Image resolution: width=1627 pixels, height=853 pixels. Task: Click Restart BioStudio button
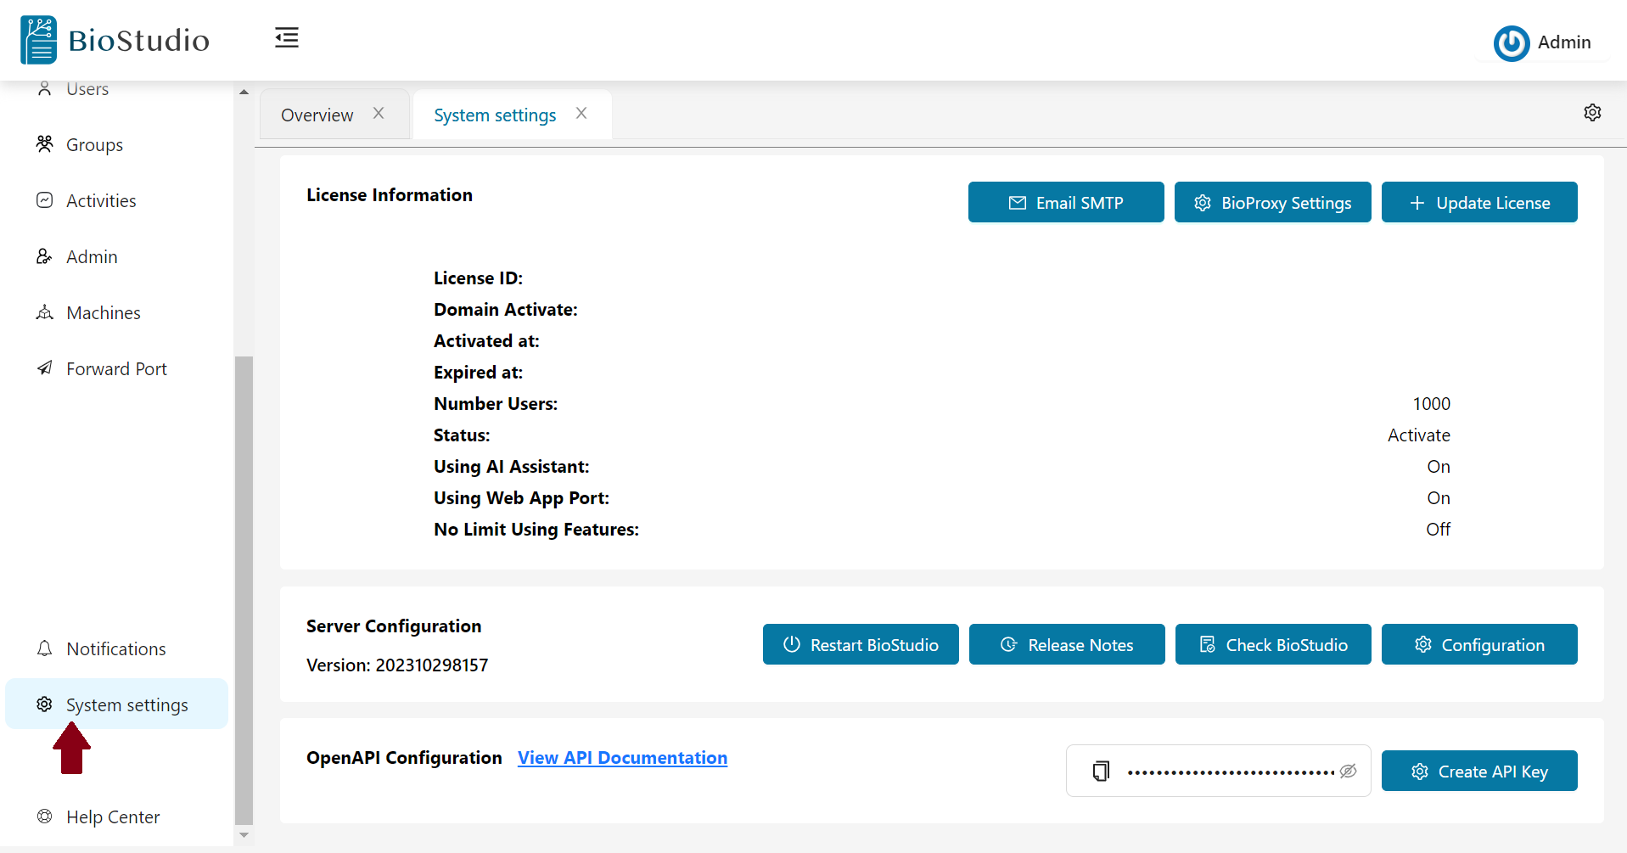pos(861,644)
